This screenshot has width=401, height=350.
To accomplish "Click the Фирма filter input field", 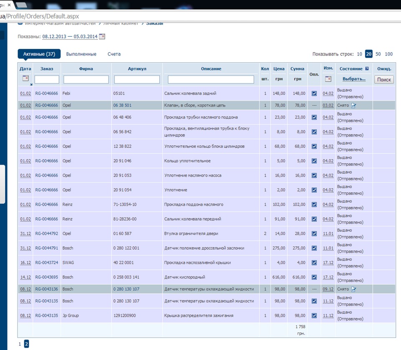I will coord(86,79).
